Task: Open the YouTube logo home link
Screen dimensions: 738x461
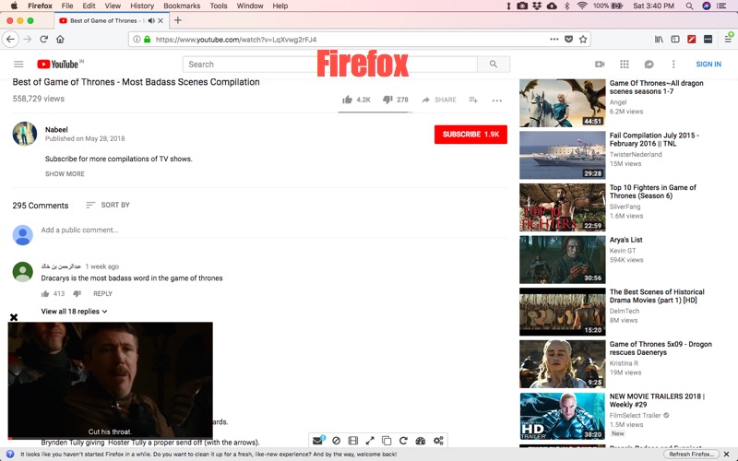Action: point(60,64)
